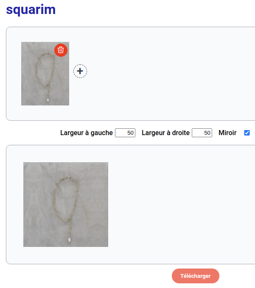This screenshot has width=255, height=288.
Task: Click the Largeur à gauche label
Action: [87, 133]
